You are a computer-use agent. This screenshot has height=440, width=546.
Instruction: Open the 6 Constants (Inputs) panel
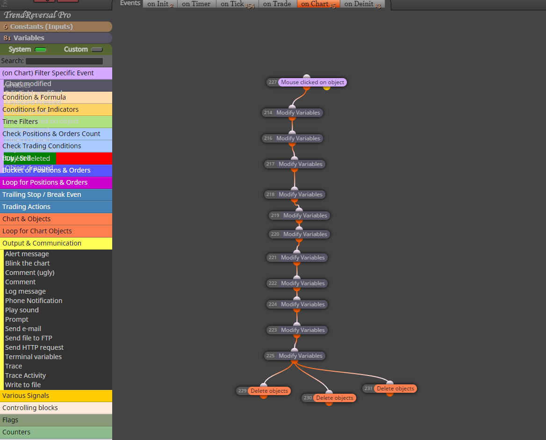point(56,27)
